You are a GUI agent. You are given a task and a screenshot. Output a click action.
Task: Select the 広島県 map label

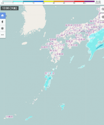[x=70, y=33]
